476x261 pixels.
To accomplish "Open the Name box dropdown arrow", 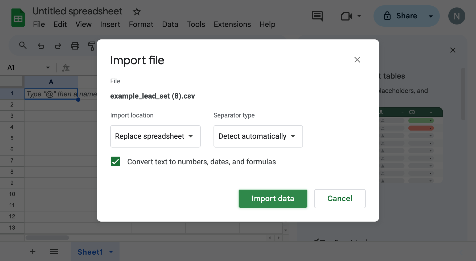I will pyautogui.click(x=48, y=68).
